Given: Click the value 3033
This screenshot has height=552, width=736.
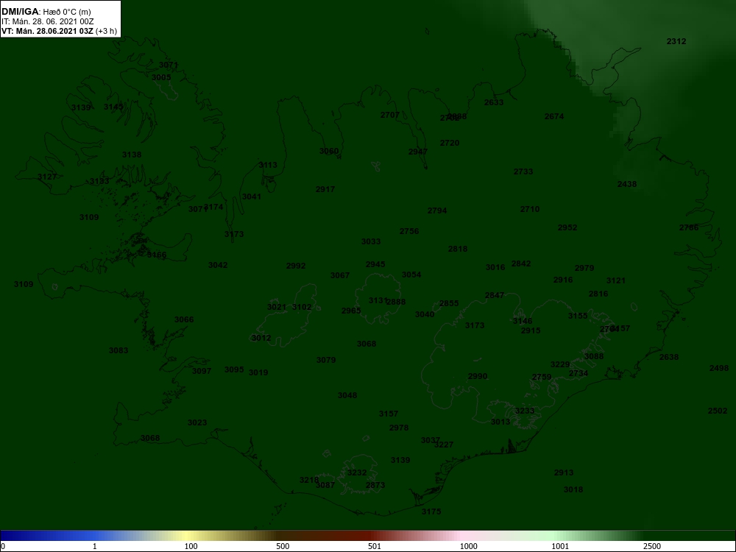Looking at the screenshot, I should 371,241.
